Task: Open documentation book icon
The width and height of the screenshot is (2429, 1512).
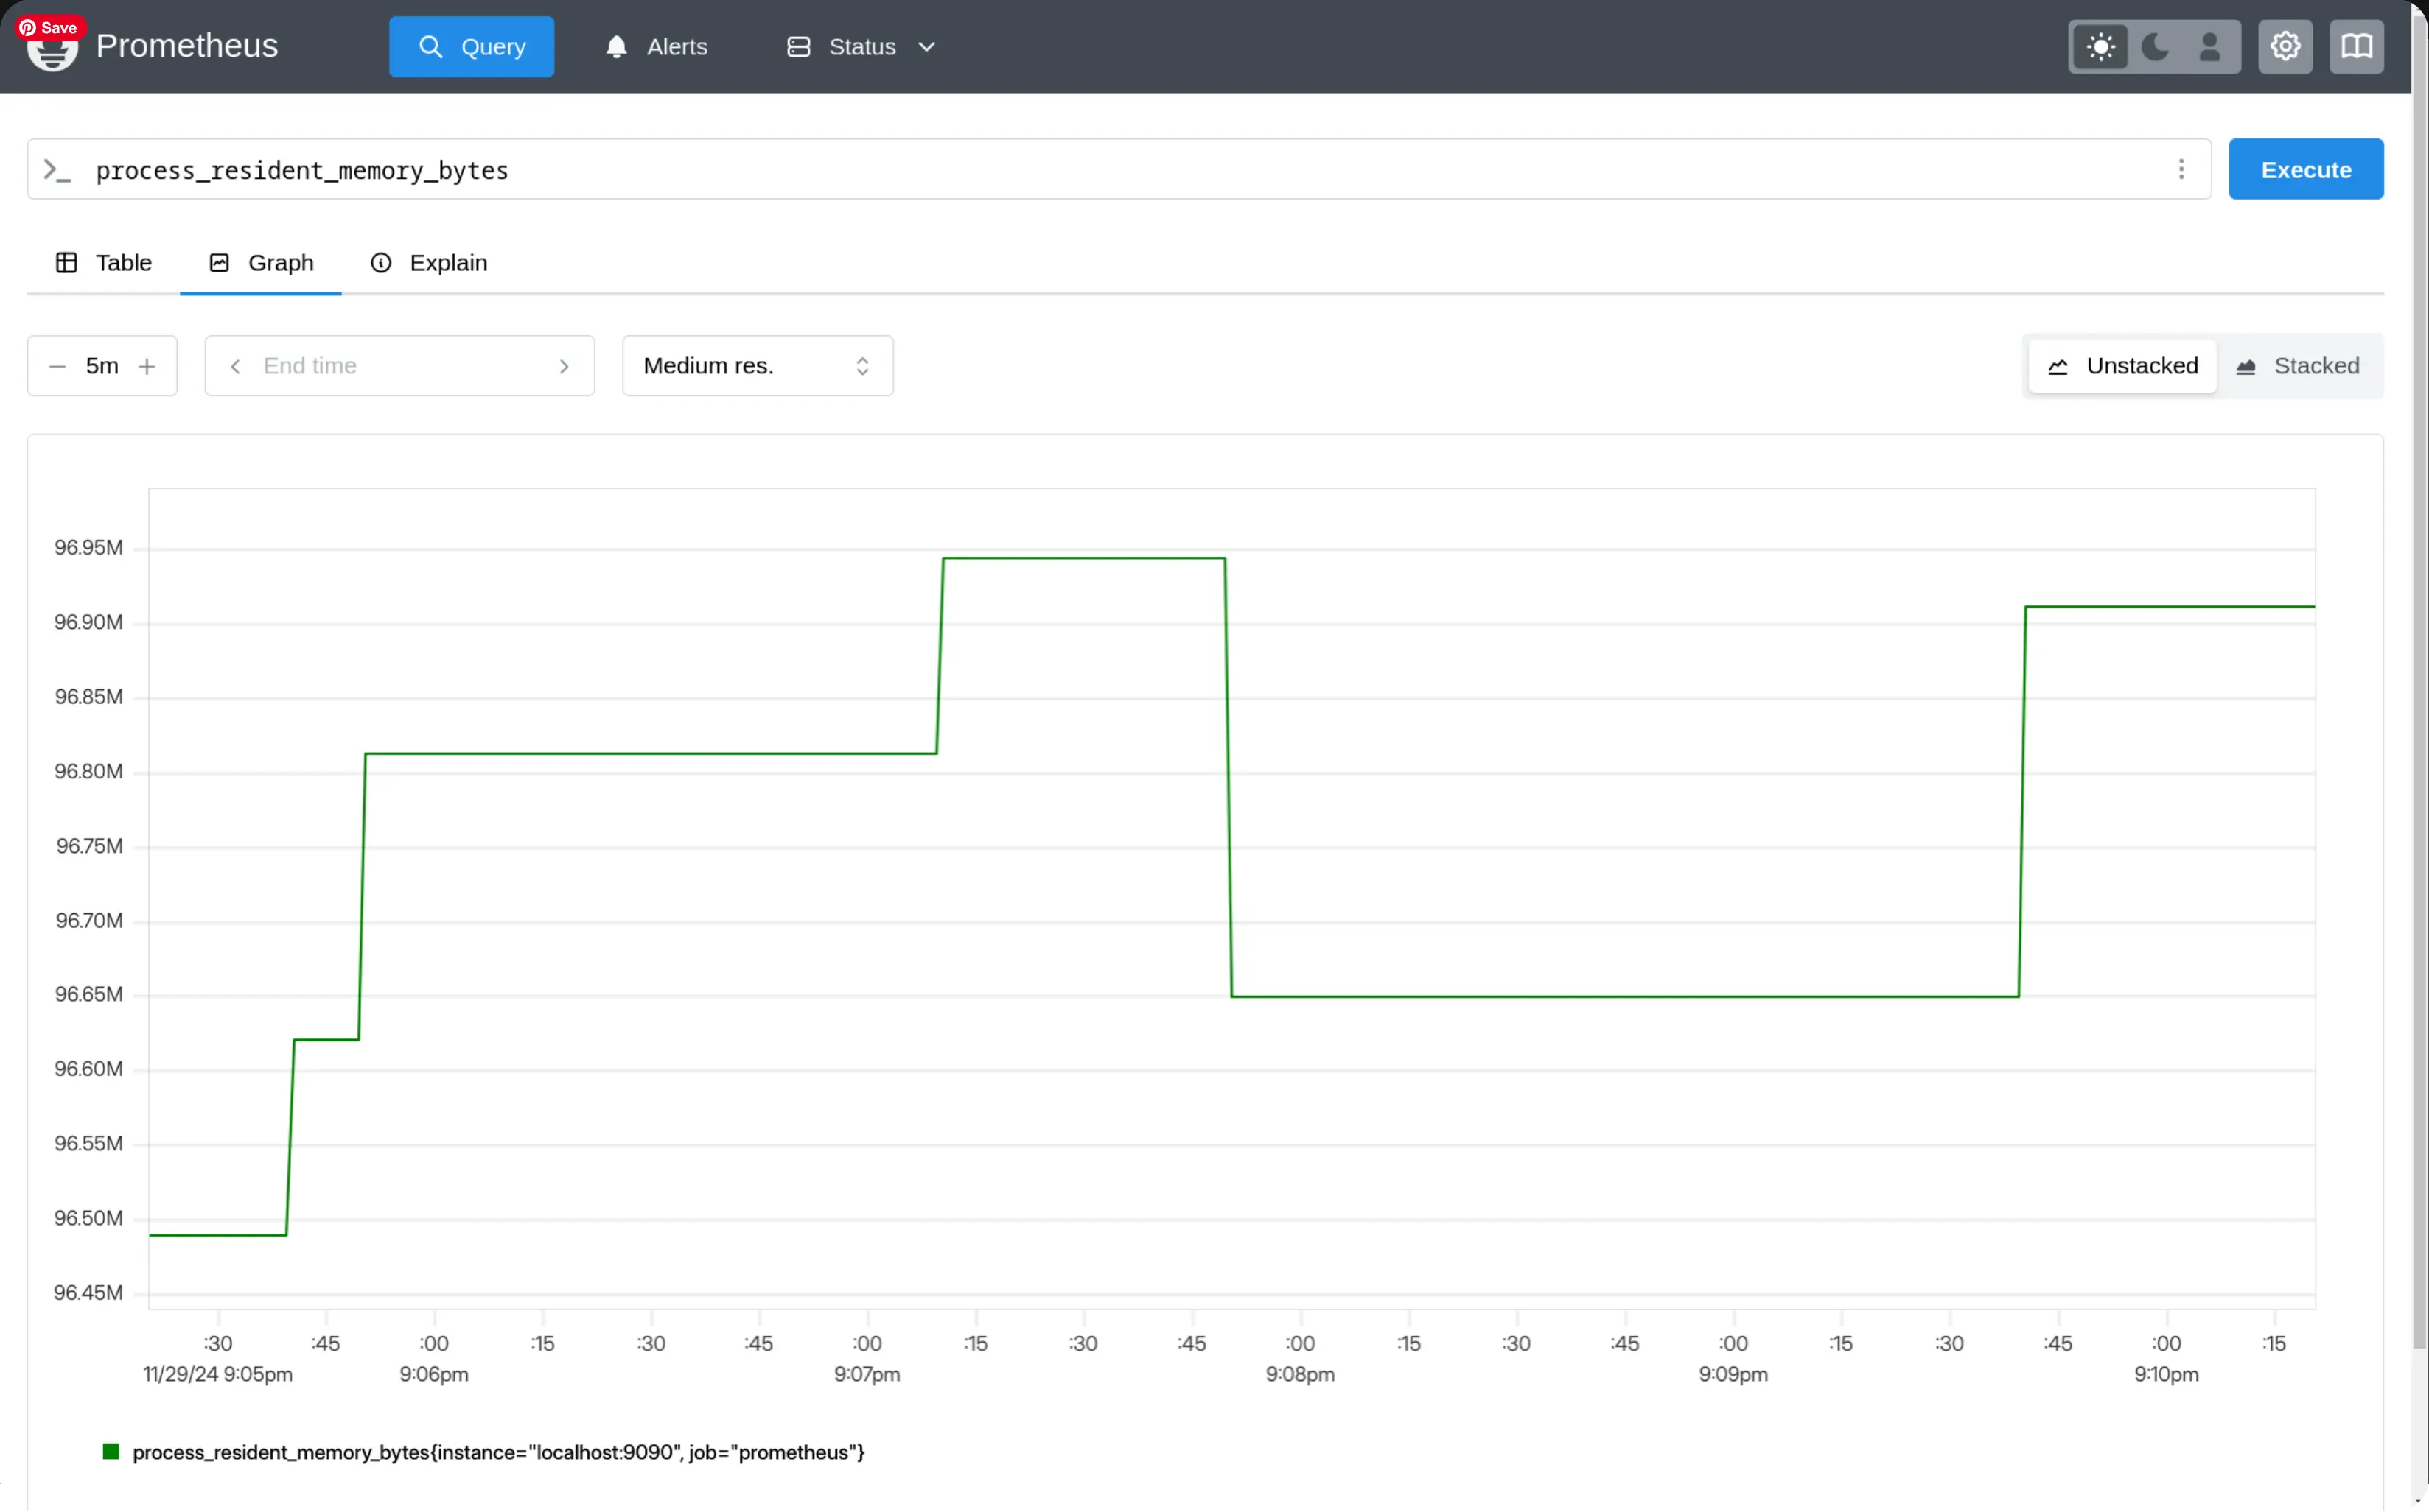Action: 2357,47
